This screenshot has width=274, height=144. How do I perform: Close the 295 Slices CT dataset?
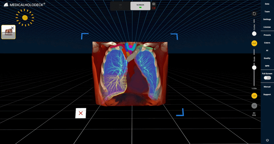click(12, 28)
